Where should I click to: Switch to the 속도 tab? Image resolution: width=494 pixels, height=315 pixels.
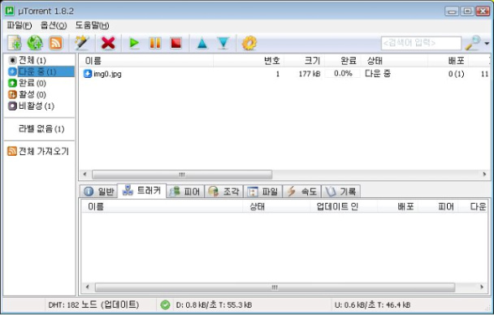click(301, 192)
